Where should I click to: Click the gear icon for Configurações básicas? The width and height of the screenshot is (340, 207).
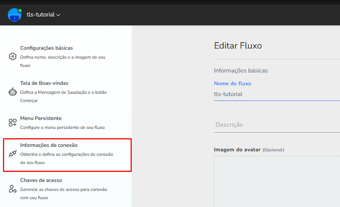pos(13,56)
